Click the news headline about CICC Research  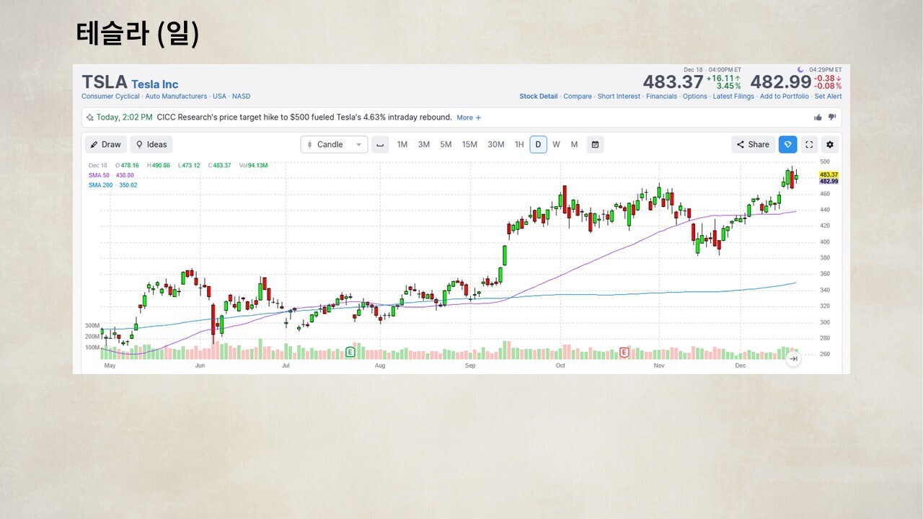pyautogui.click(x=304, y=117)
